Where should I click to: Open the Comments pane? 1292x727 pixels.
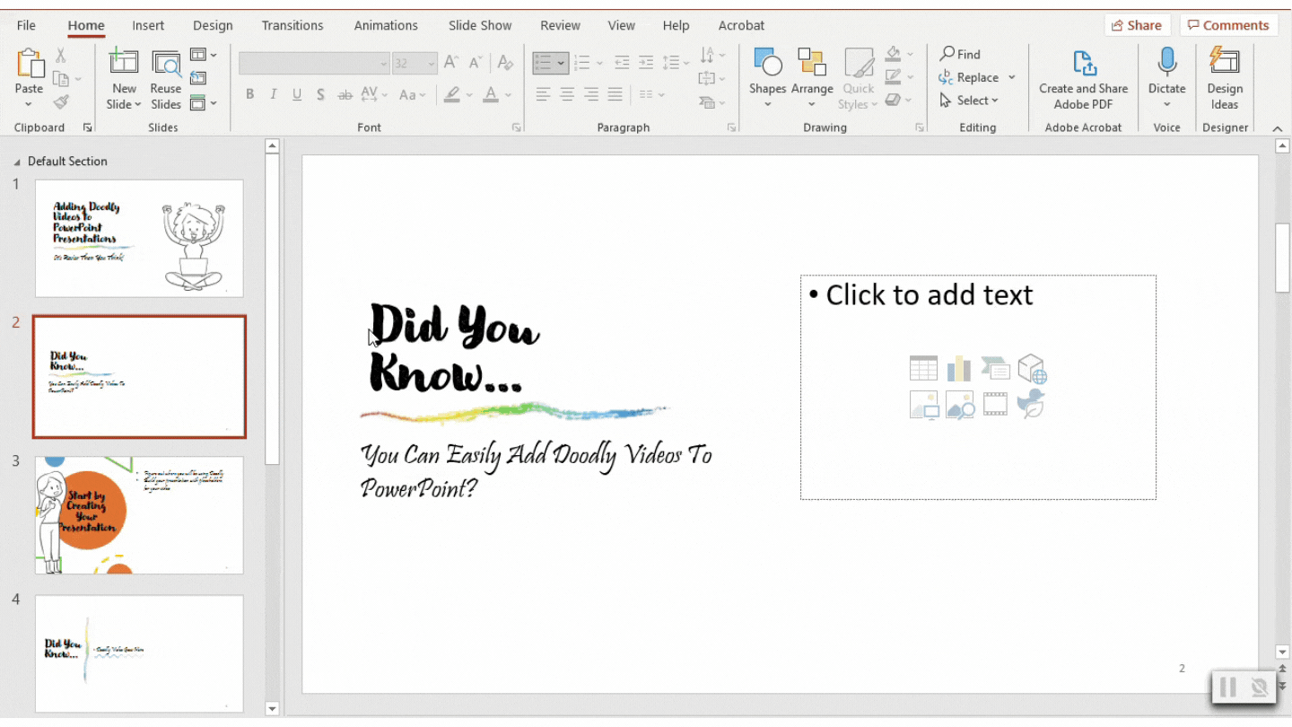[1228, 25]
